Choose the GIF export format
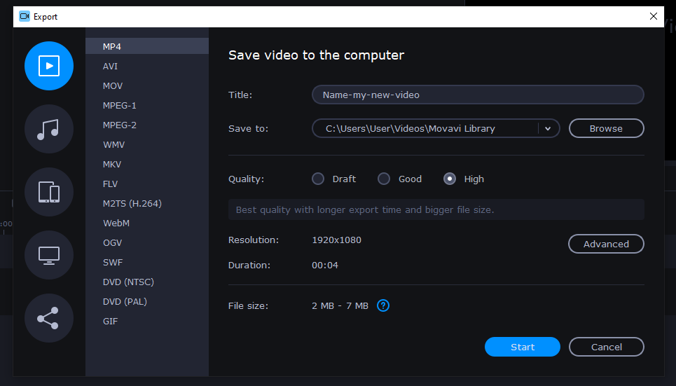Image resolution: width=676 pixels, height=386 pixels. pyautogui.click(x=110, y=321)
